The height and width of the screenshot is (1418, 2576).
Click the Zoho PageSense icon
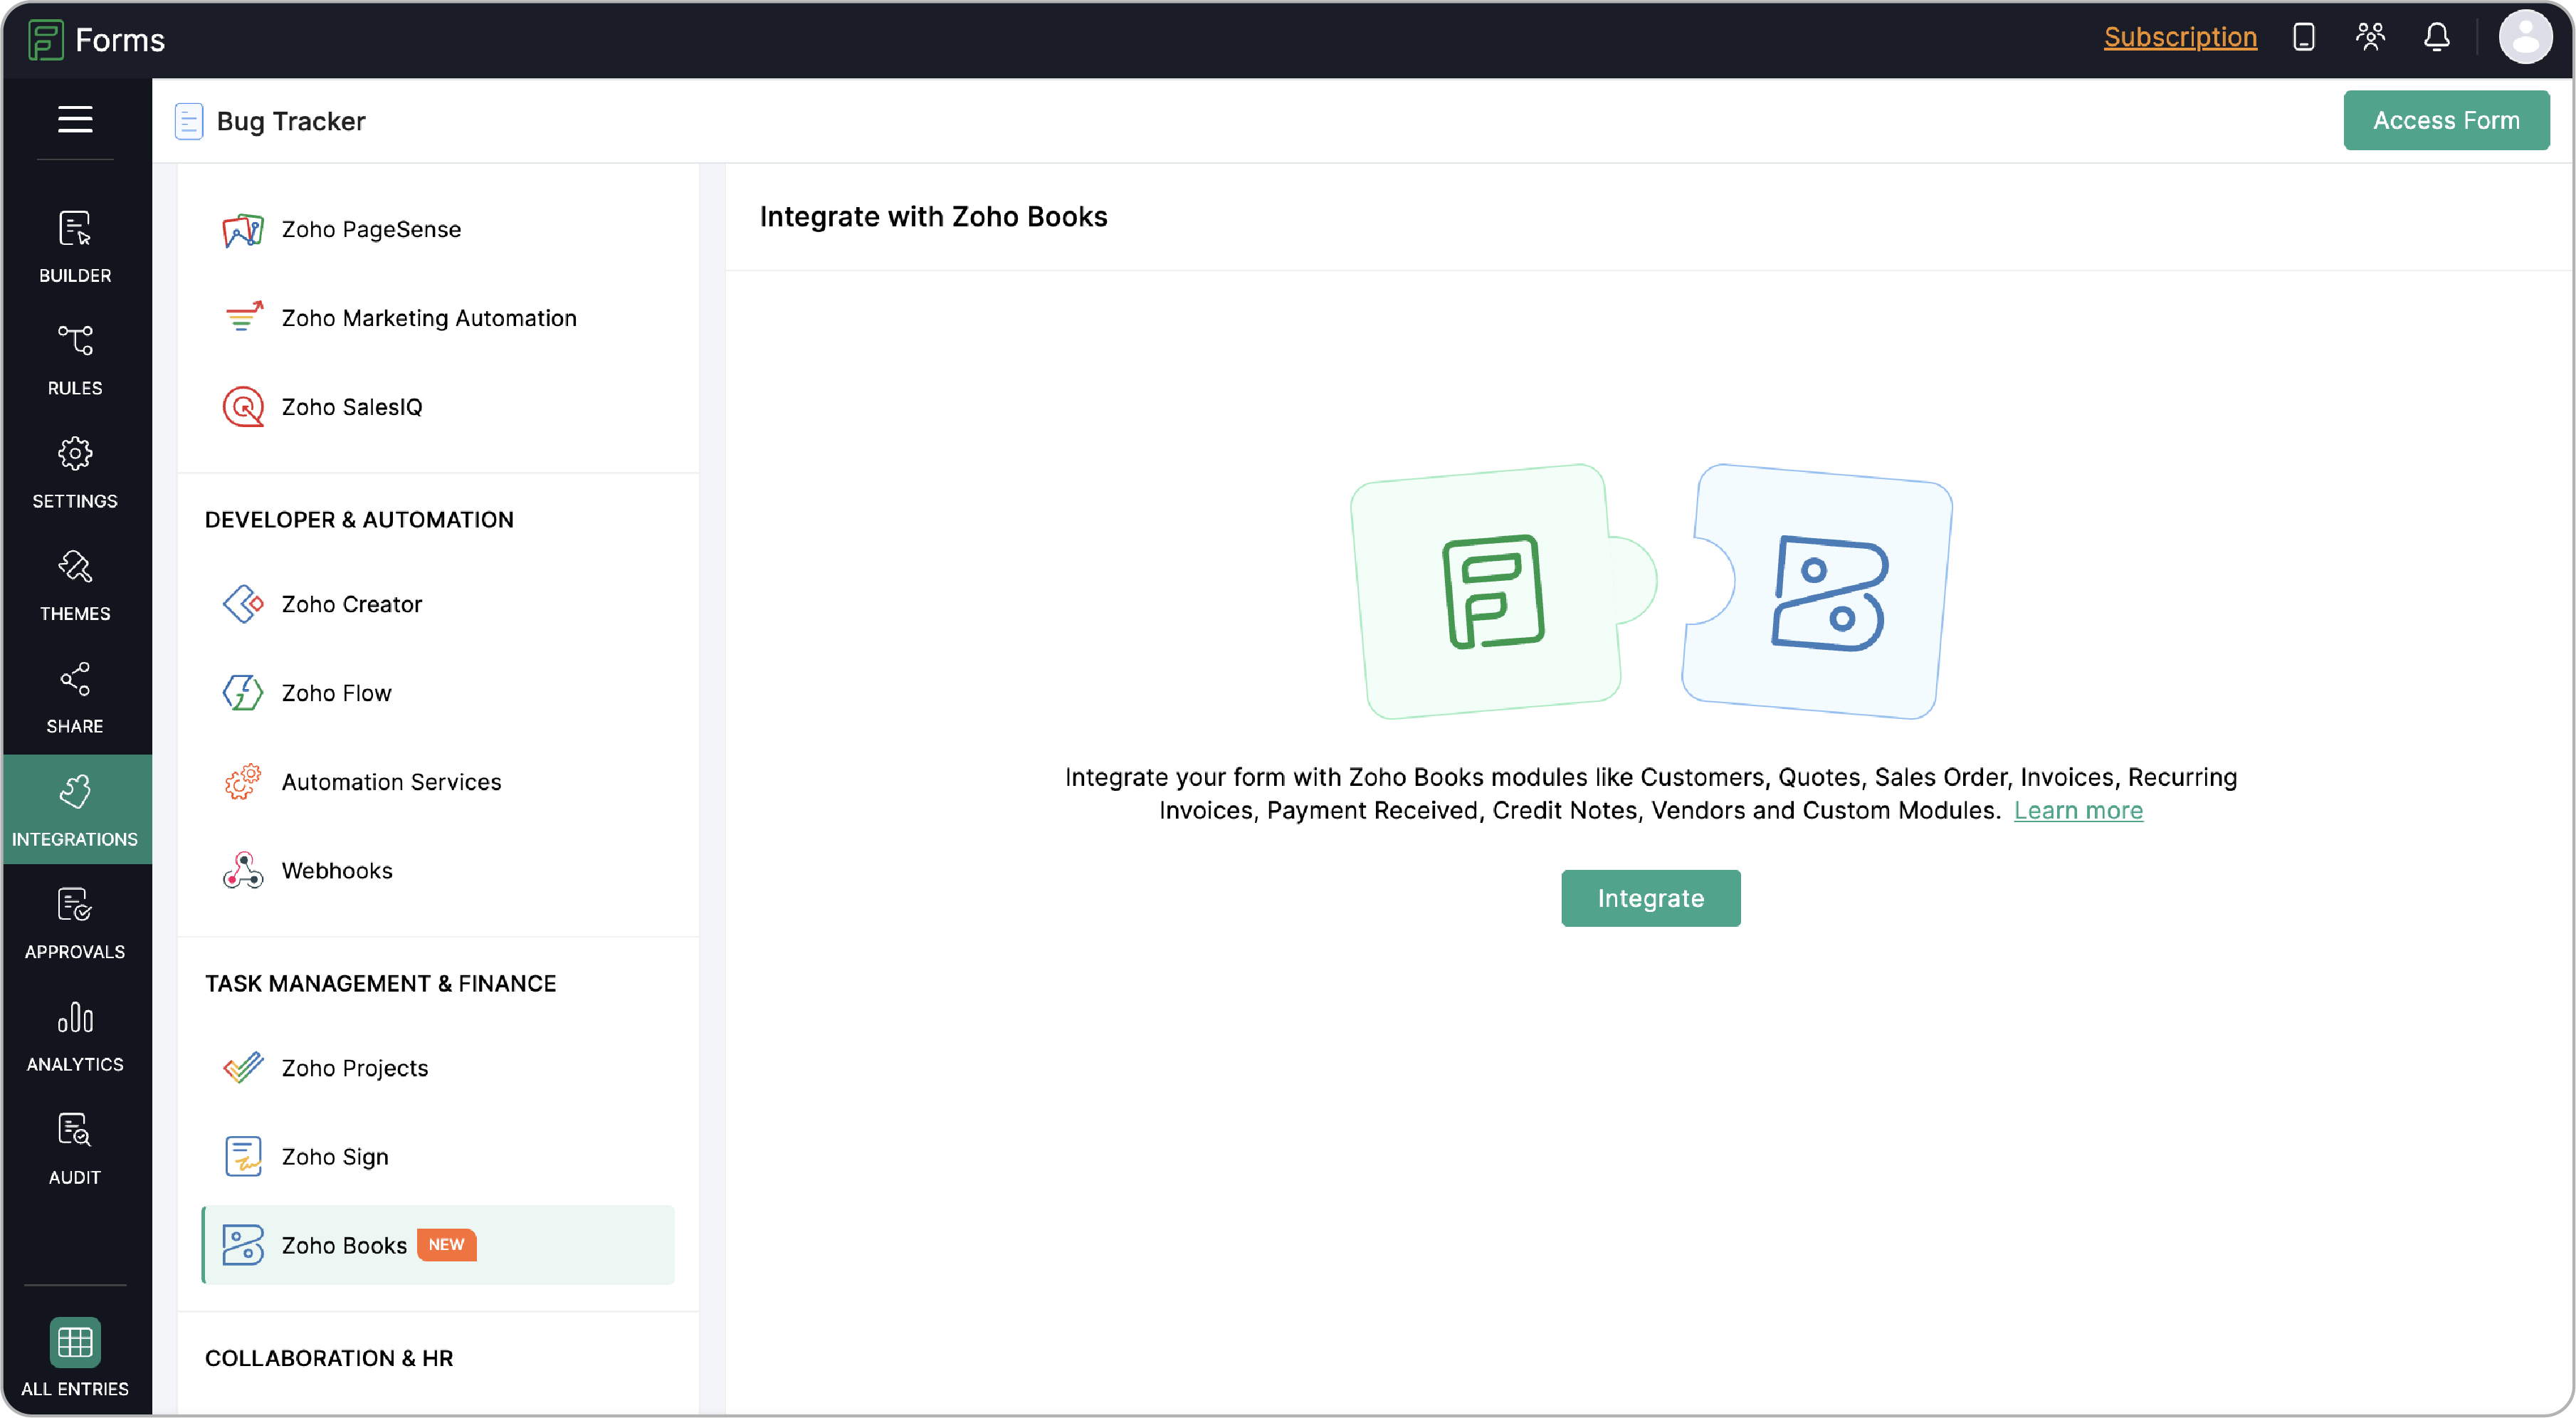pos(243,230)
